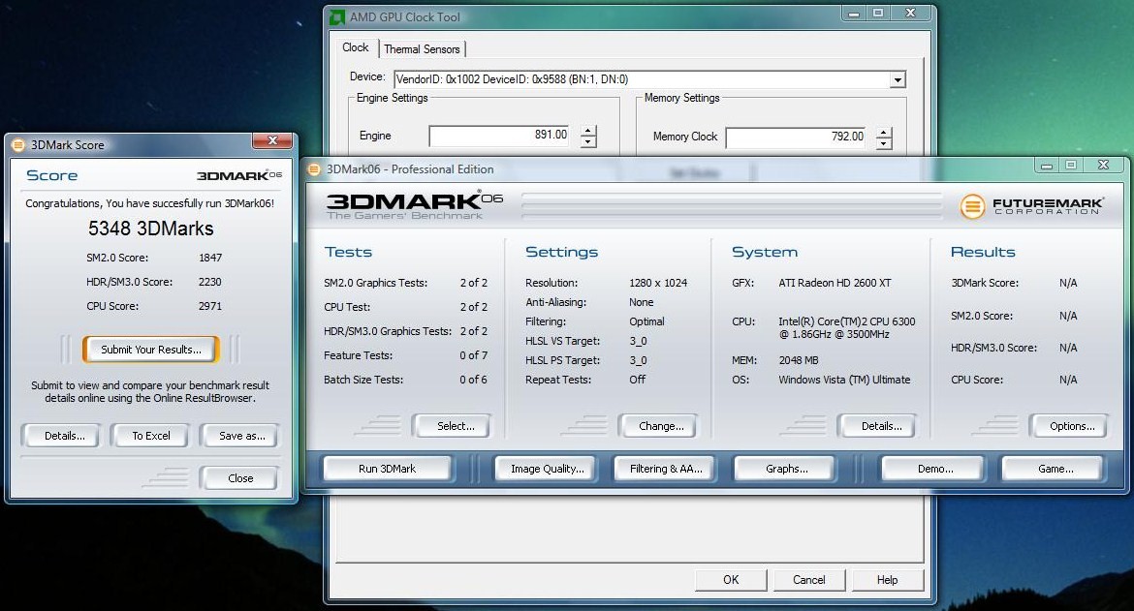Switch to the Clock tab
The width and height of the screenshot is (1134, 611).
point(355,47)
